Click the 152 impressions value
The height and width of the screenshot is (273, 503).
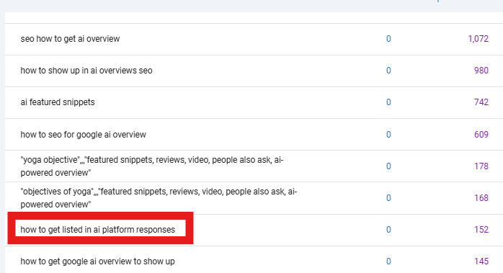(x=481, y=230)
